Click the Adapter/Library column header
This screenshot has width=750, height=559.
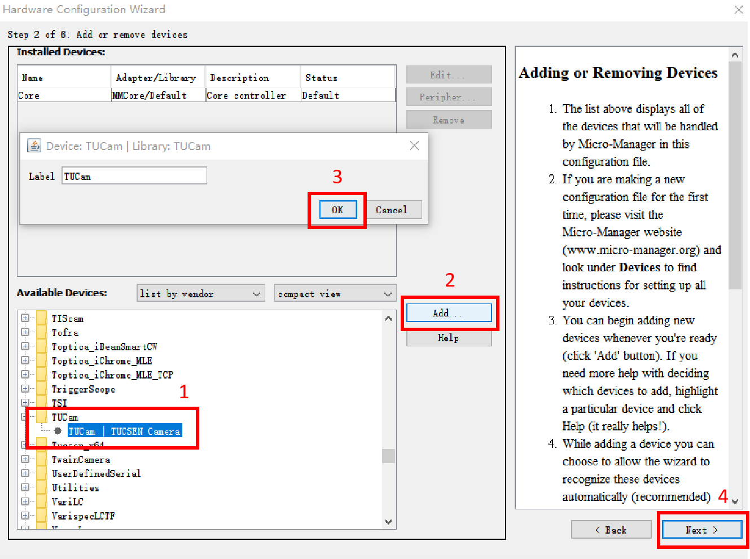pos(158,77)
